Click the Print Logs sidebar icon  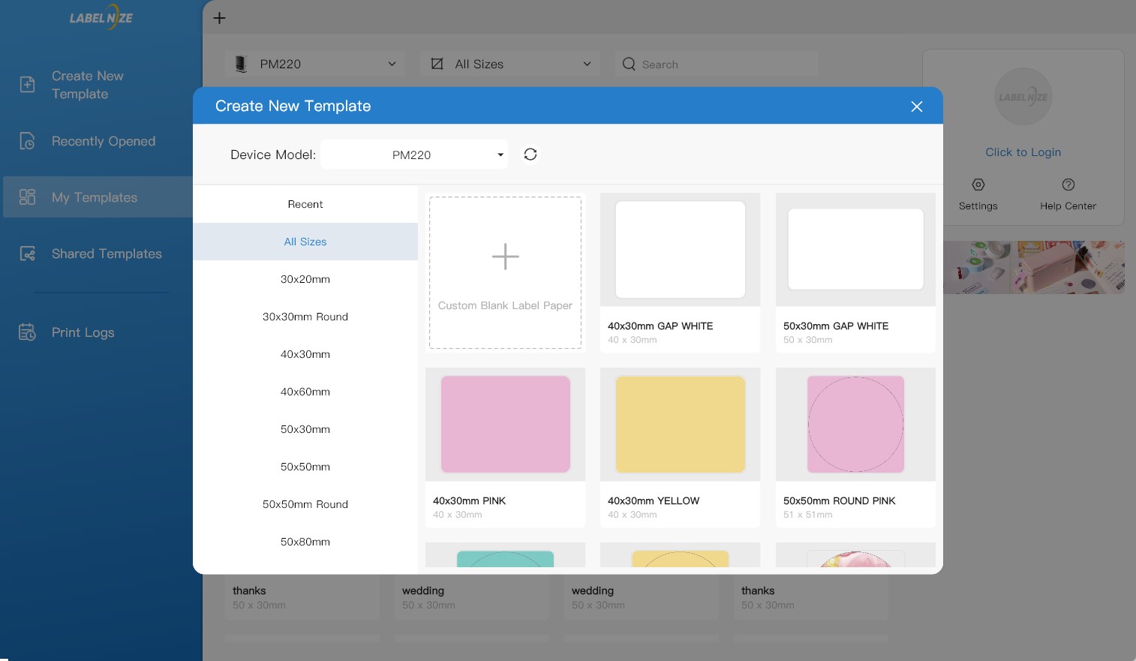click(x=27, y=332)
